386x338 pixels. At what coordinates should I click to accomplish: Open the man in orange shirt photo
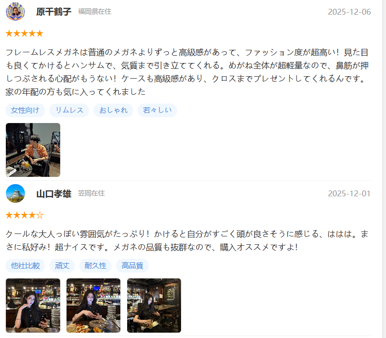point(33,150)
